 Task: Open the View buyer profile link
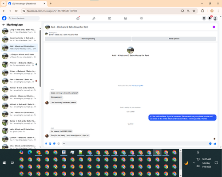[x=137, y=86]
